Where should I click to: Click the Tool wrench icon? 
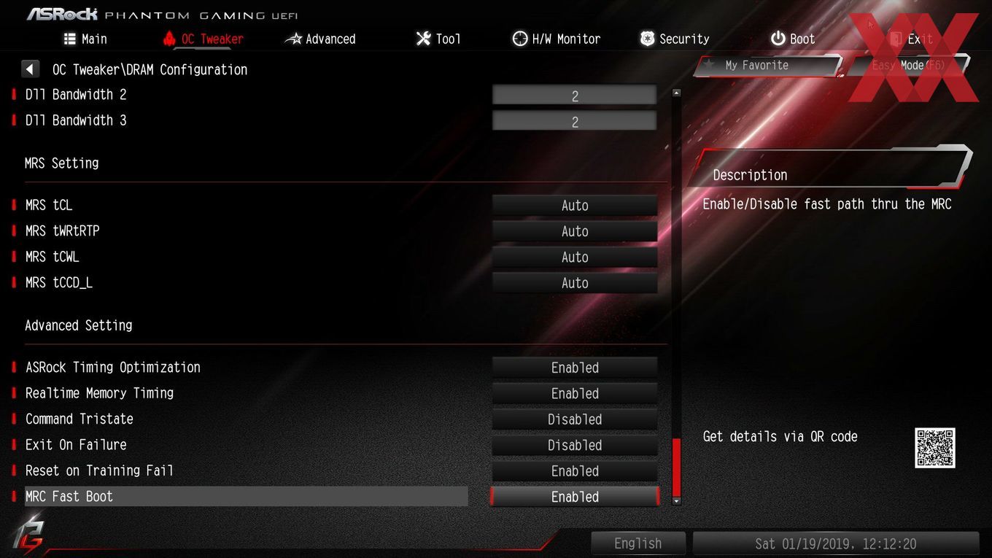pyautogui.click(x=423, y=39)
